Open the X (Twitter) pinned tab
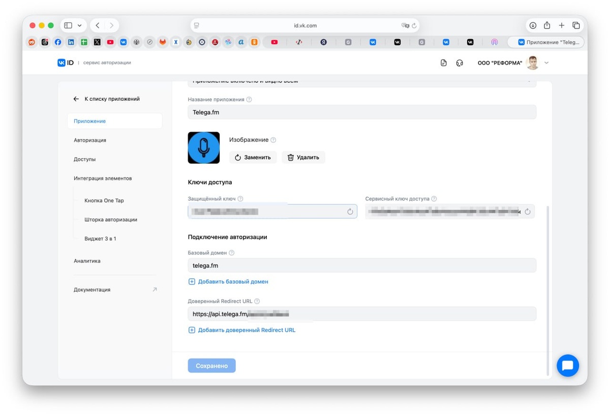This screenshot has width=610, height=415. point(97,42)
